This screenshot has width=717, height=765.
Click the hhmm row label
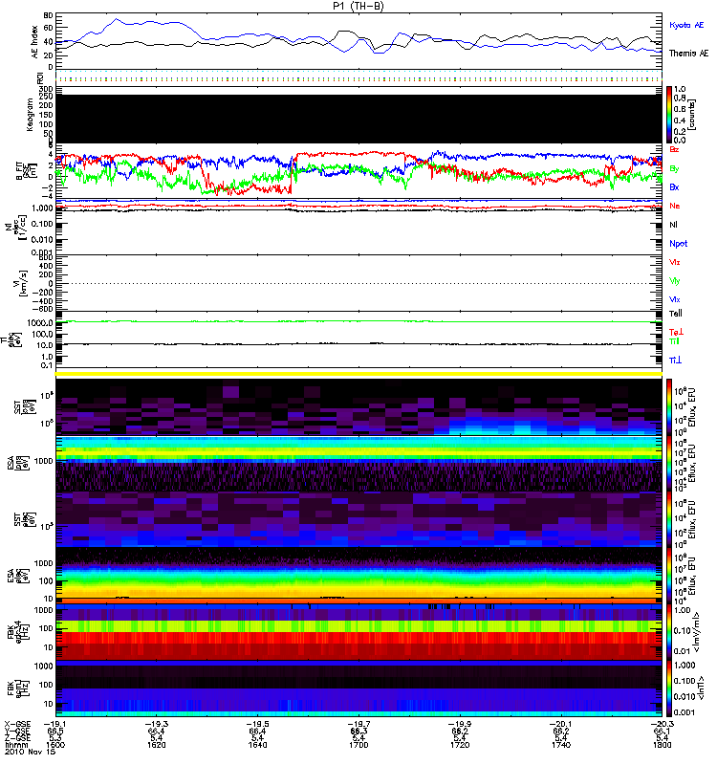click(x=14, y=745)
